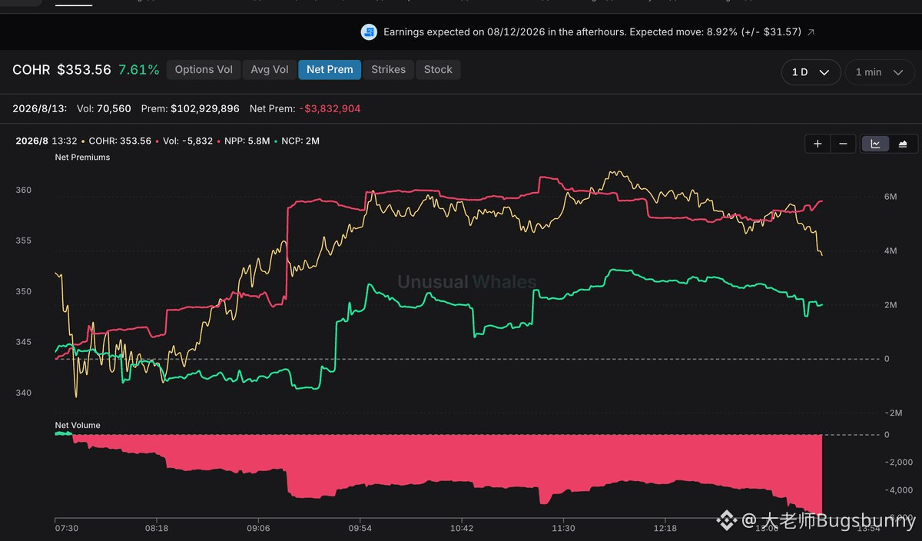Click the COHR: 353.56 legend entry

120,141
